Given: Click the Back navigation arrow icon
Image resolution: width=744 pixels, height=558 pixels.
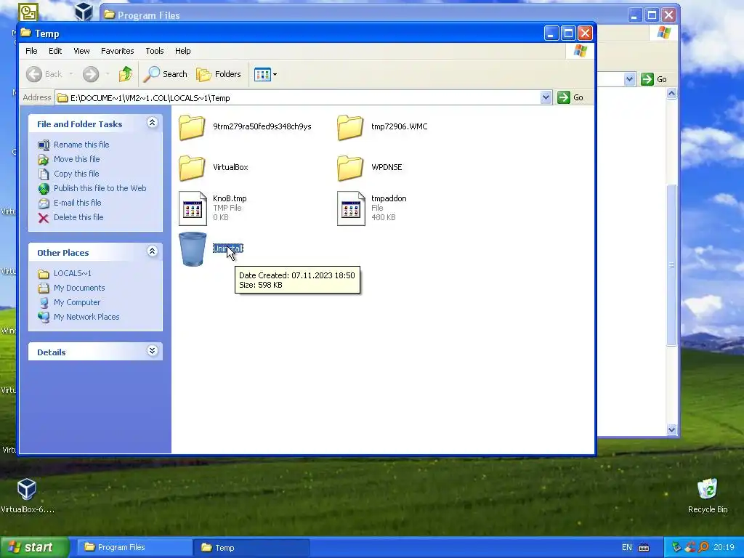Looking at the screenshot, I should pyautogui.click(x=34, y=74).
